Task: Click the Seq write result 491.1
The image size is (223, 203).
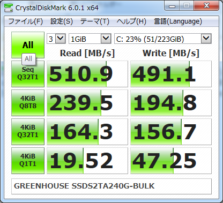Action: coord(171,74)
